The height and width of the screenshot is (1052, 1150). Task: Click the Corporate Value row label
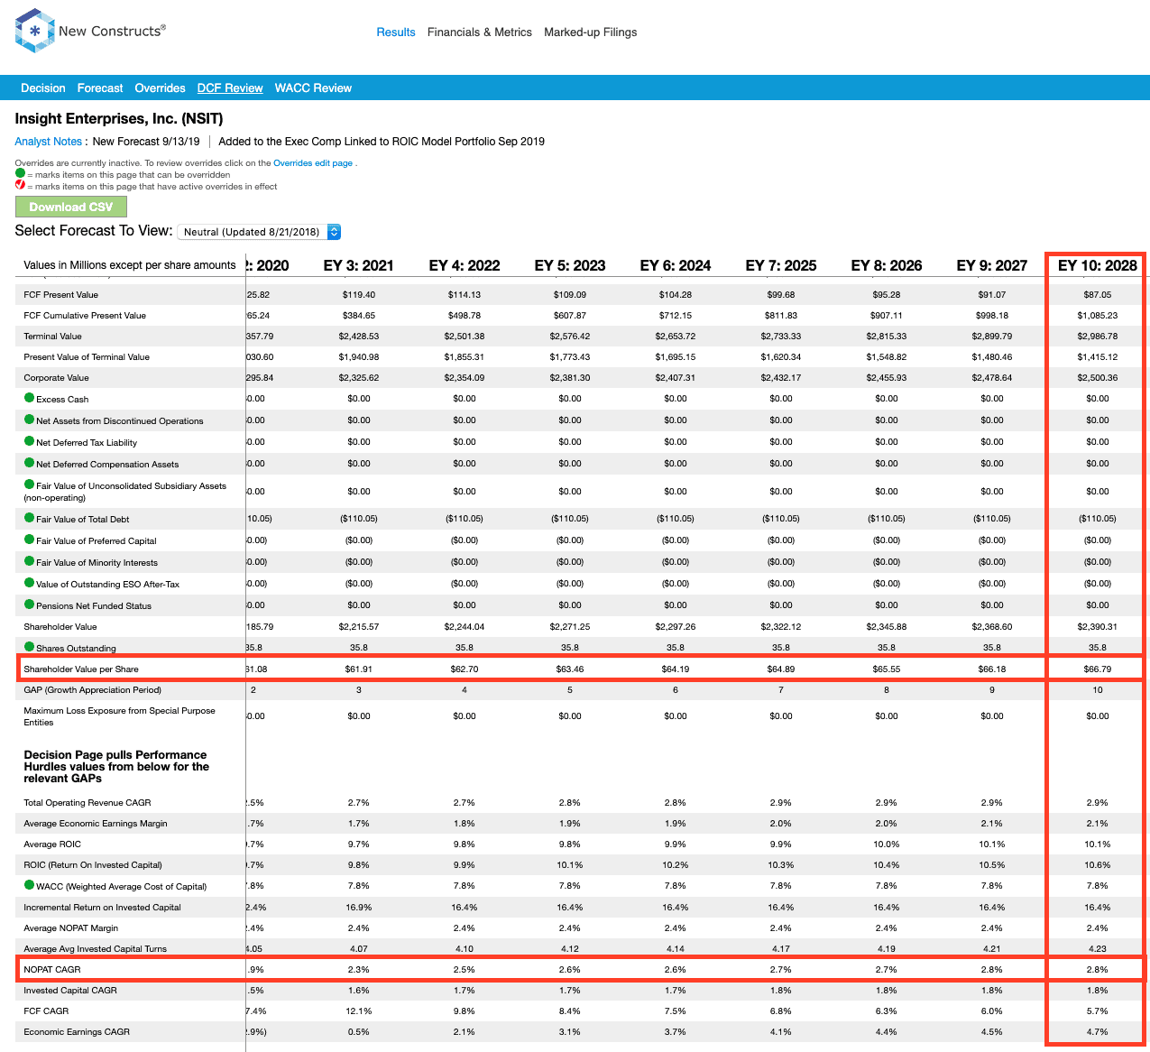pyautogui.click(x=57, y=378)
